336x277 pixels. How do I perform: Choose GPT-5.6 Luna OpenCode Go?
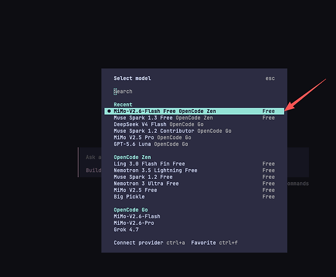(x=194, y=144)
